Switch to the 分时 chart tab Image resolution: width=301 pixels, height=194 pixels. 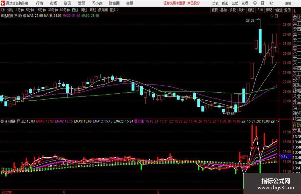pos(11,10)
